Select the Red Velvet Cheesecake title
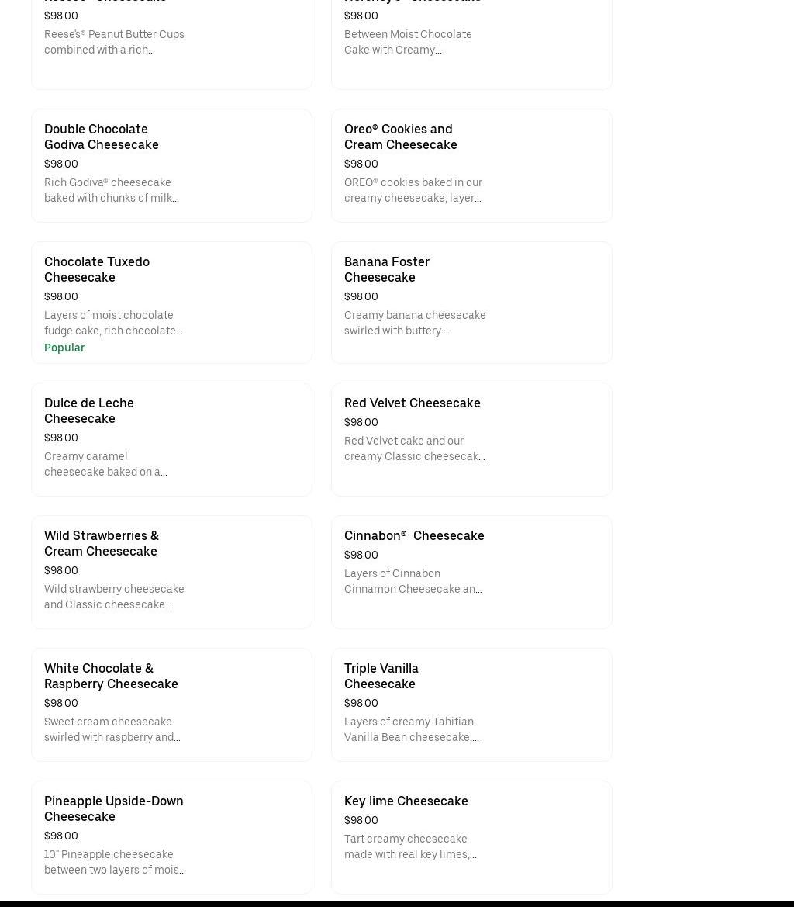The height and width of the screenshot is (907, 794). (x=412, y=403)
